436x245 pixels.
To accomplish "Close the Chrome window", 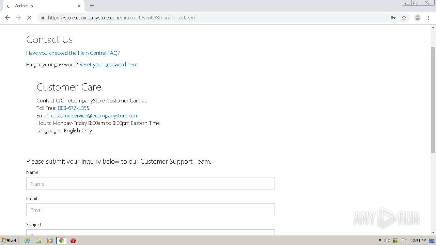I will point(427,3).
